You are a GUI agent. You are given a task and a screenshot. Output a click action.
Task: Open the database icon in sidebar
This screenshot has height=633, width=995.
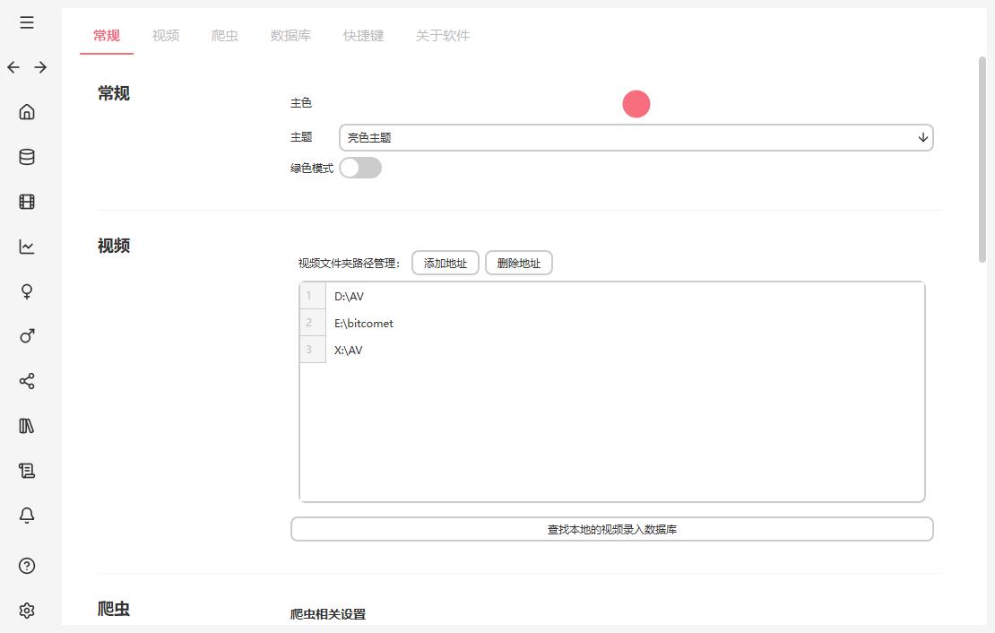coord(27,157)
